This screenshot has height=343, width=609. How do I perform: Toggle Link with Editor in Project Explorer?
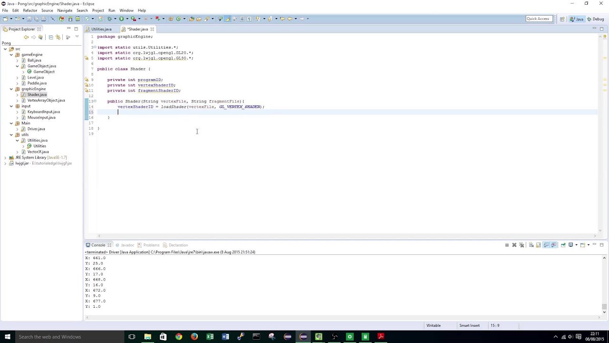point(58,37)
